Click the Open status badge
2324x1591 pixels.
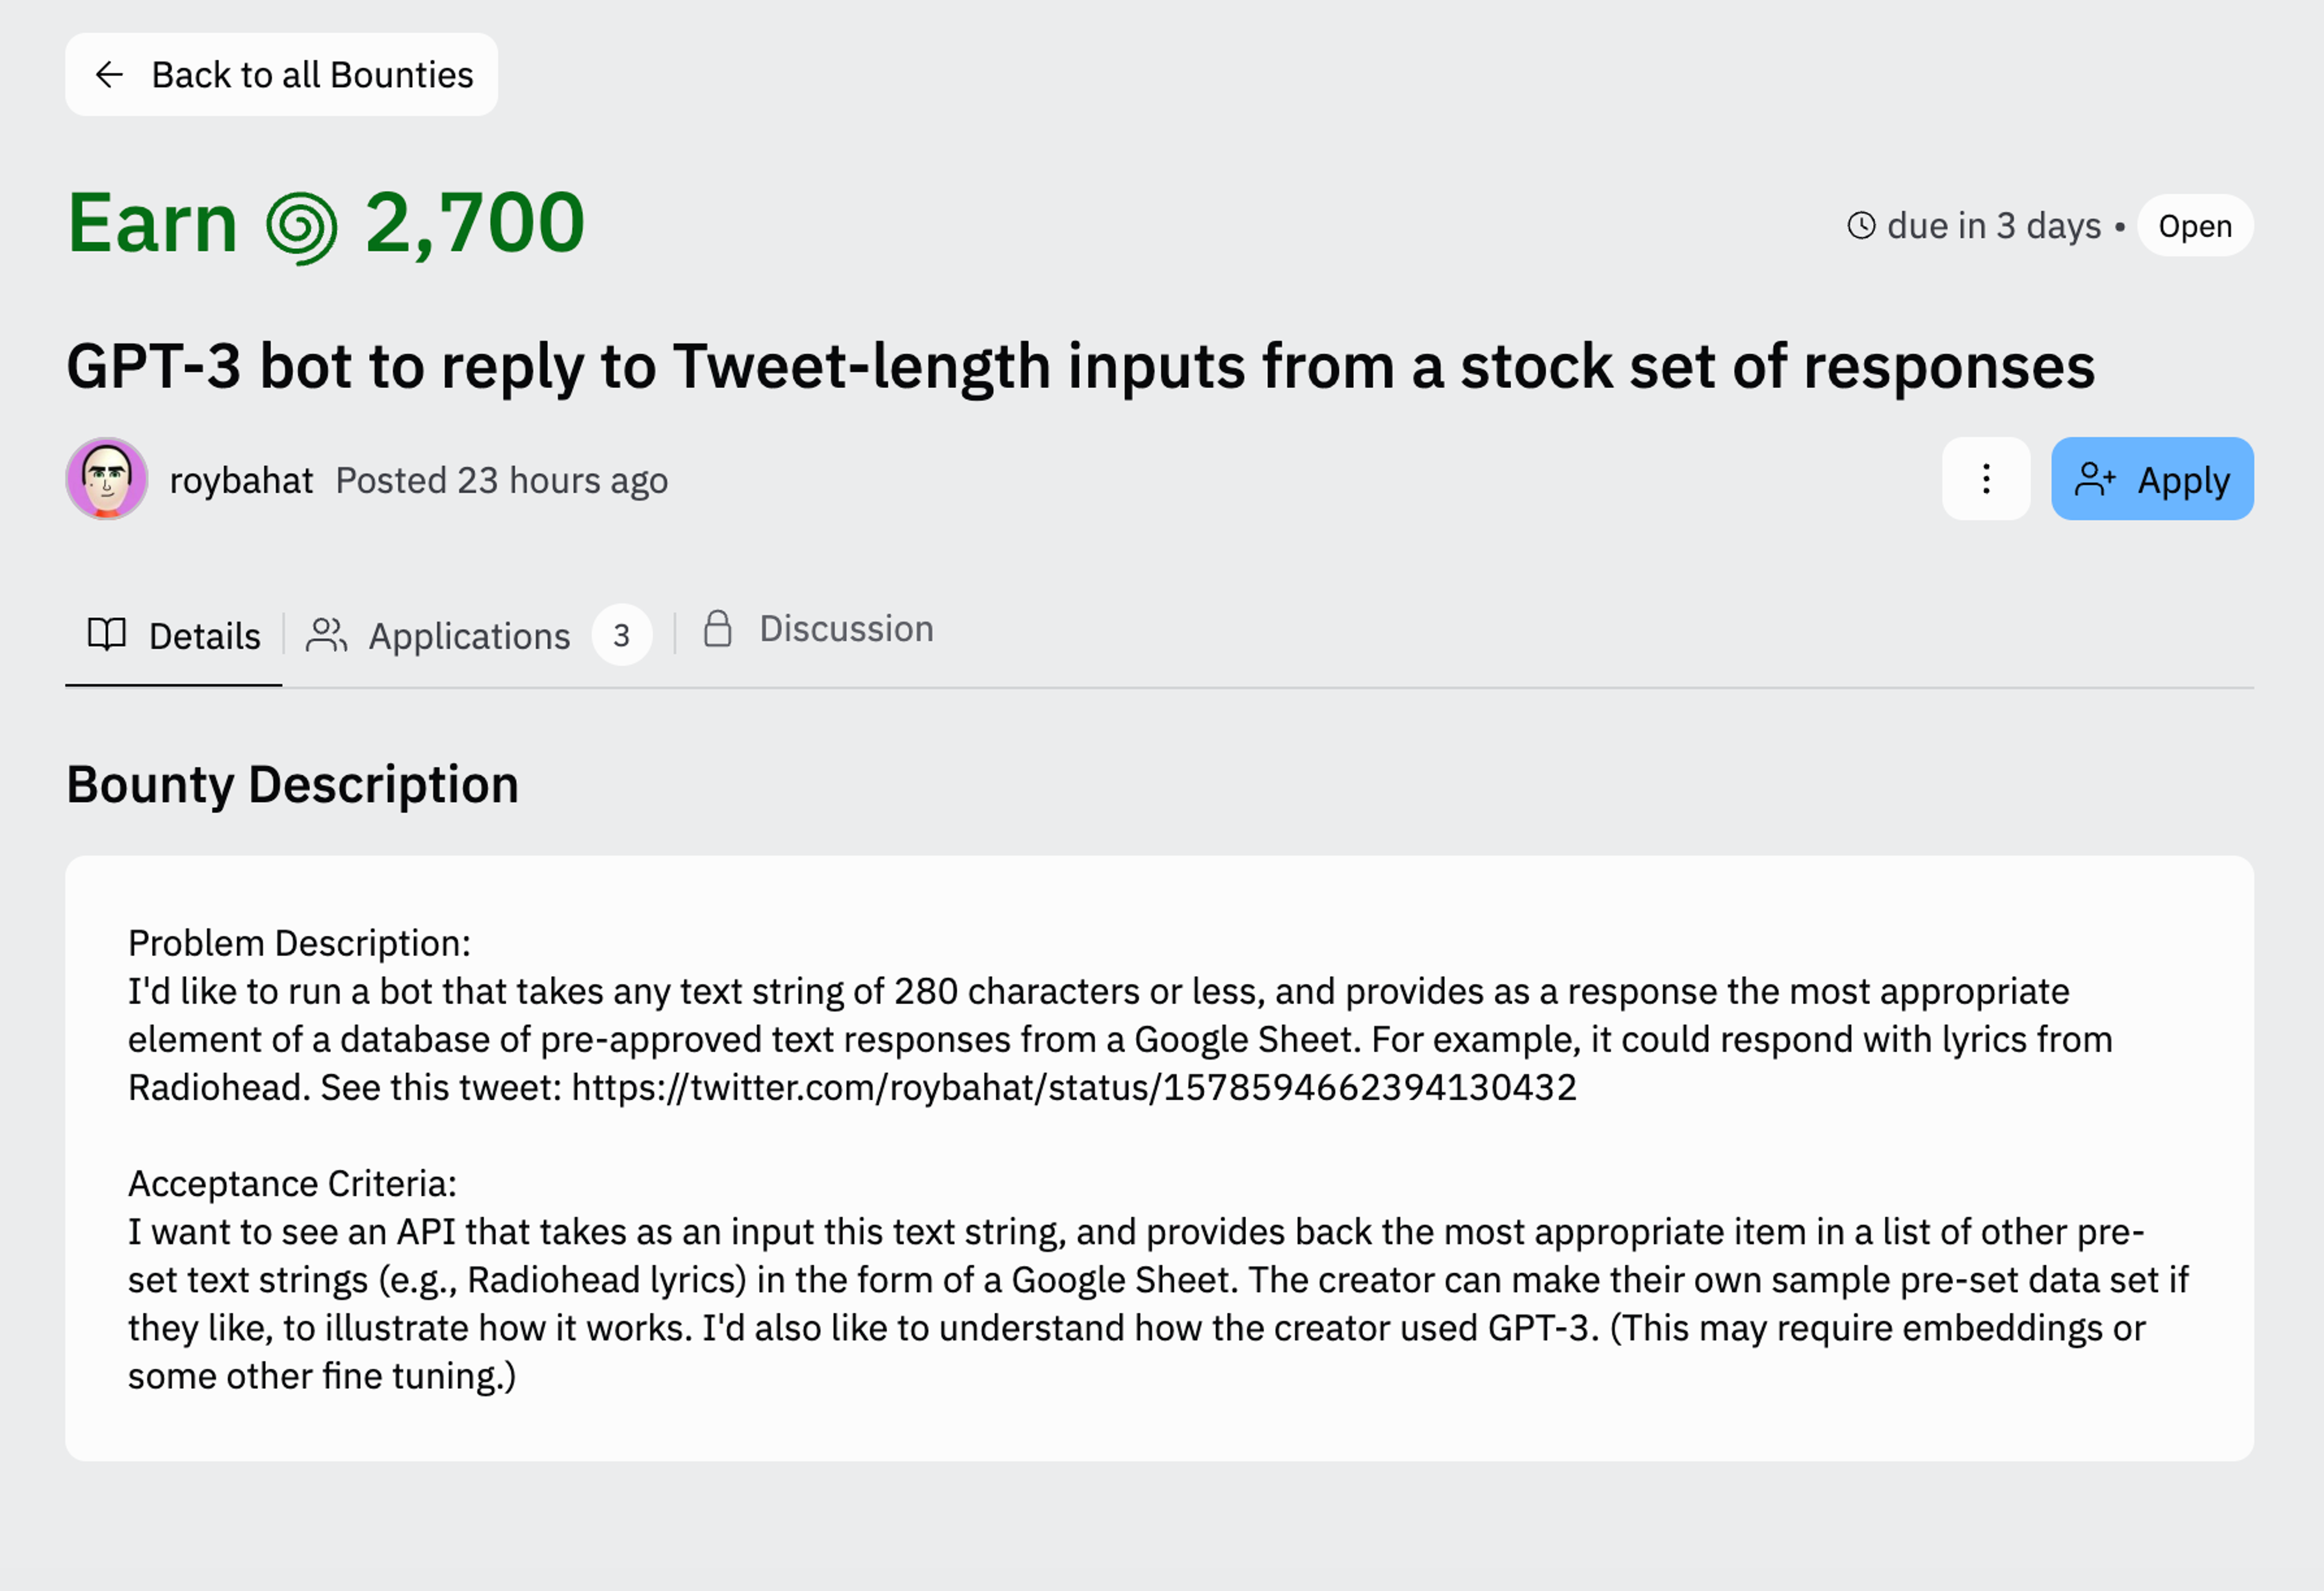[2195, 226]
